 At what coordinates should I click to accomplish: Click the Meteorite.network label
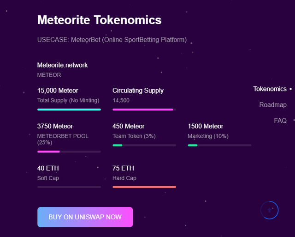[62, 65]
